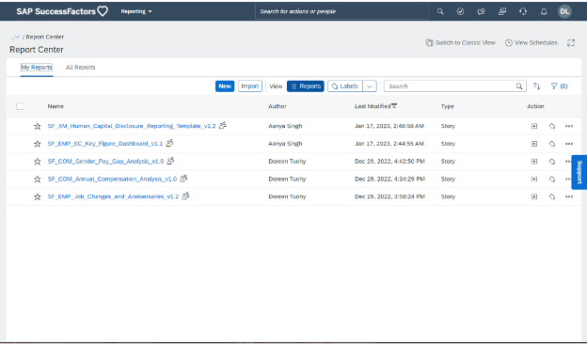Click the Type column header
587x344 pixels.
tap(448, 106)
